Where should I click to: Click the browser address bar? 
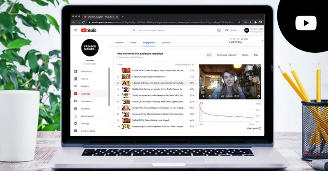pos(165,22)
